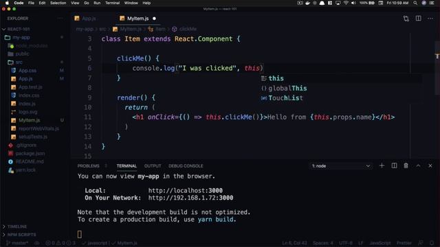
Task: Click the Wi-Fi icon in menu bar
Action: [x=346, y=3]
